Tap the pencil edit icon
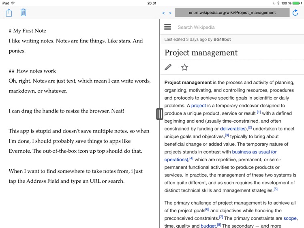Screen dimensions: 304x228 pyautogui.click(x=168, y=67)
